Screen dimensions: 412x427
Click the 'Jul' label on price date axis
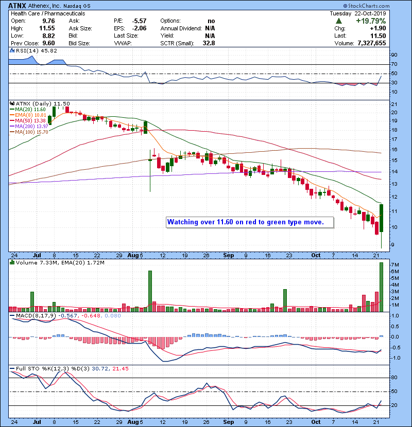click(37, 256)
